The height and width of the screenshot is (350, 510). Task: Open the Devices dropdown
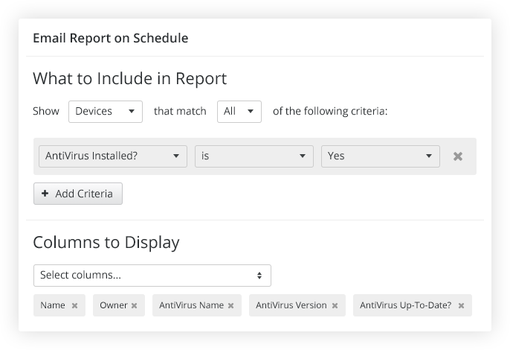(x=105, y=111)
